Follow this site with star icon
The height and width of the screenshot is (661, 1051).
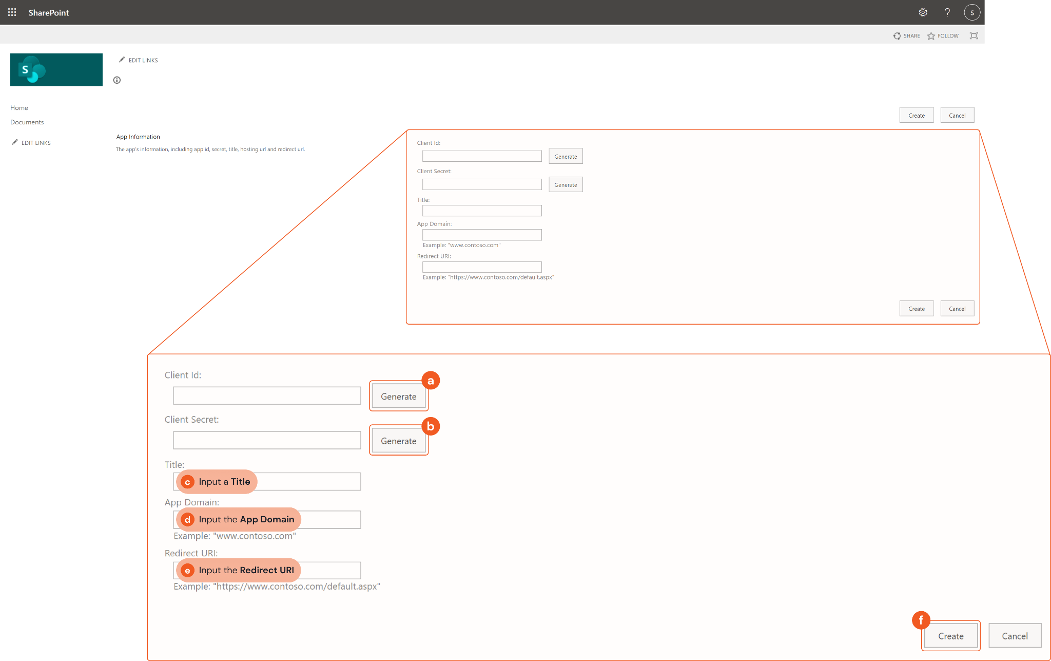click(x=943, y=36)
